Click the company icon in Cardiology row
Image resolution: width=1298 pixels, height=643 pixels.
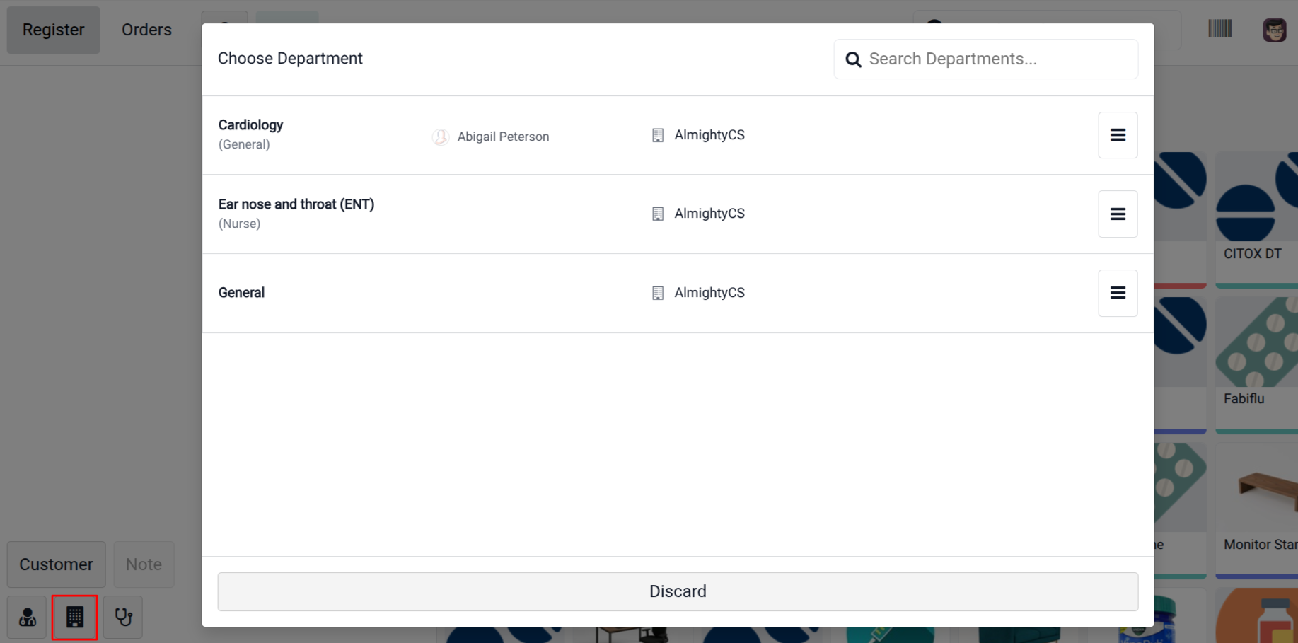[x=658, y=135]
